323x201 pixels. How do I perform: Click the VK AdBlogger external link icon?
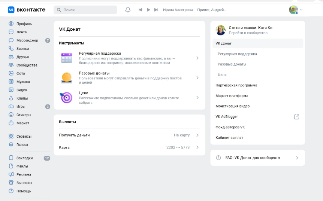coord(296,117)
